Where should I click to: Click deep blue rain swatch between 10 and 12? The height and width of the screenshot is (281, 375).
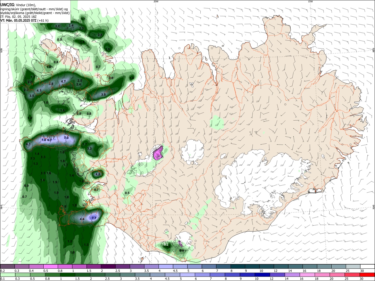coord(262,275)
